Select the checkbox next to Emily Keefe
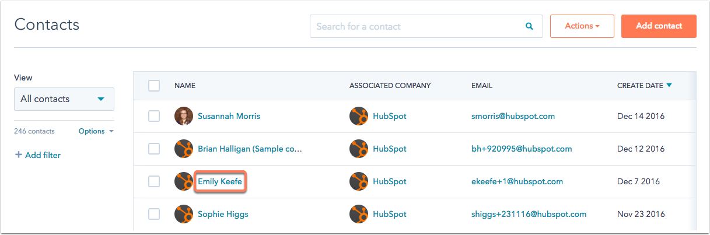This screenshot has height=235, width=710. tap(154, 181)
